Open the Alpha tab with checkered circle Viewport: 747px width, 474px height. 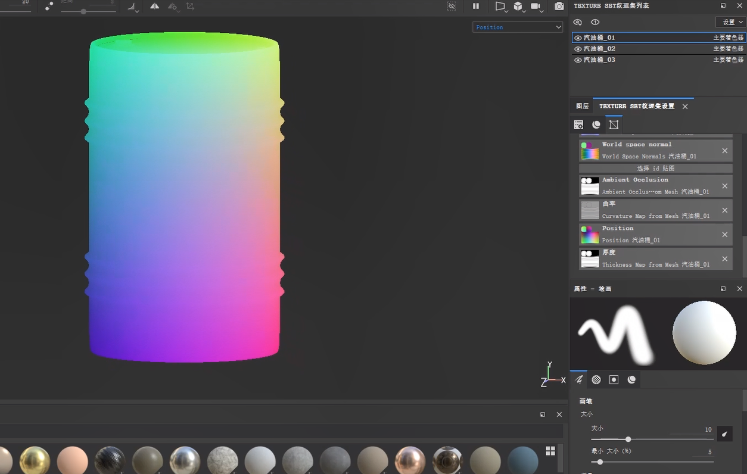coord(596,380)
